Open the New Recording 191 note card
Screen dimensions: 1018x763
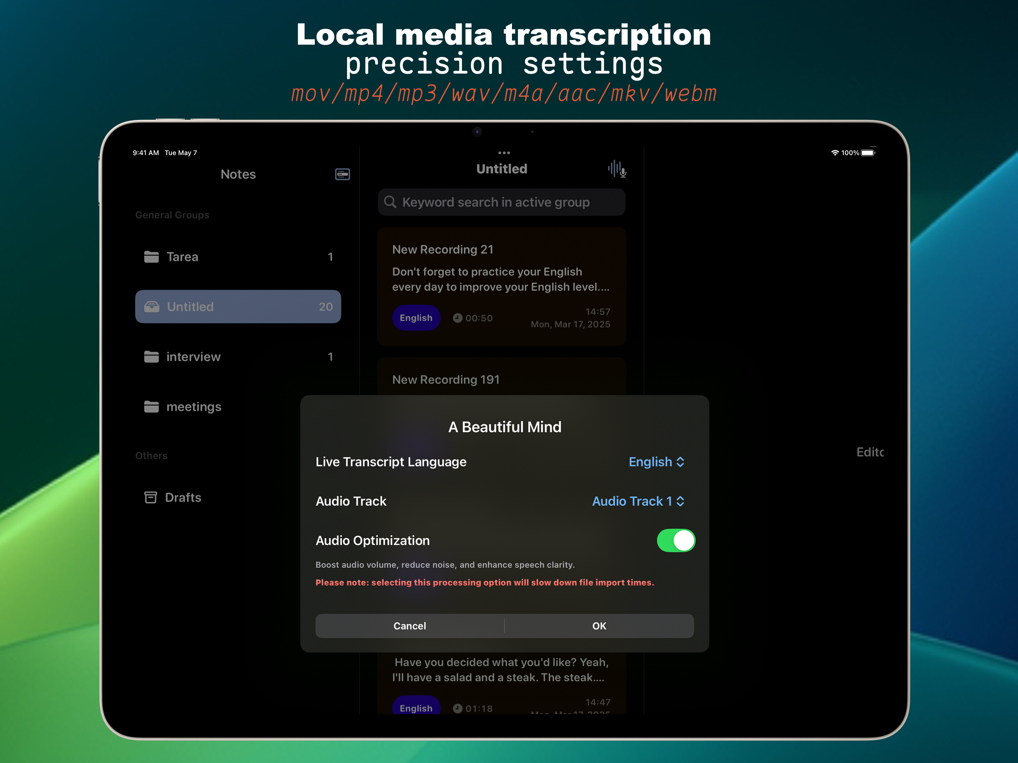tap(502, 377)
